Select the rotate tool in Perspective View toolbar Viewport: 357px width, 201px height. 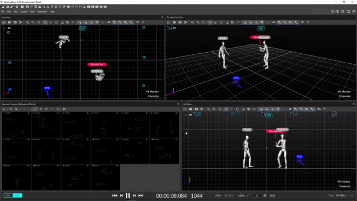221,23
